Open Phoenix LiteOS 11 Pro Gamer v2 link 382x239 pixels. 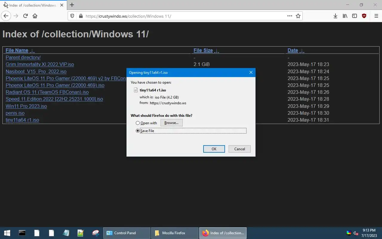(x=66, y=78)
